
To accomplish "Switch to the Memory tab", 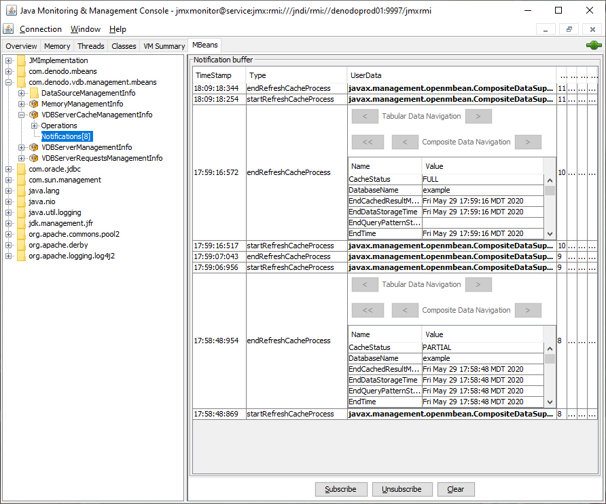I will coord(57,46).
